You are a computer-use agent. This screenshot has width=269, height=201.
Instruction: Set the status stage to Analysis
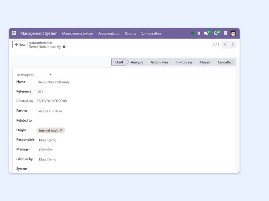tap(137, 62)
